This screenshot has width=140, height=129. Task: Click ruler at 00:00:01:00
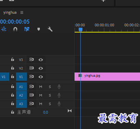[x=104, y=25]
